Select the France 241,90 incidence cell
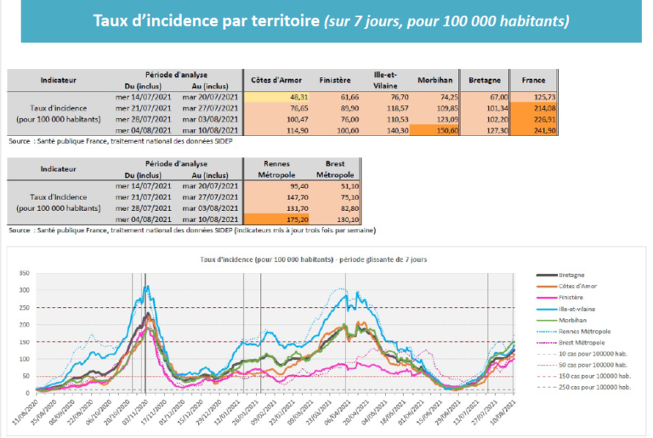653x438 pixels. [533, 130]
